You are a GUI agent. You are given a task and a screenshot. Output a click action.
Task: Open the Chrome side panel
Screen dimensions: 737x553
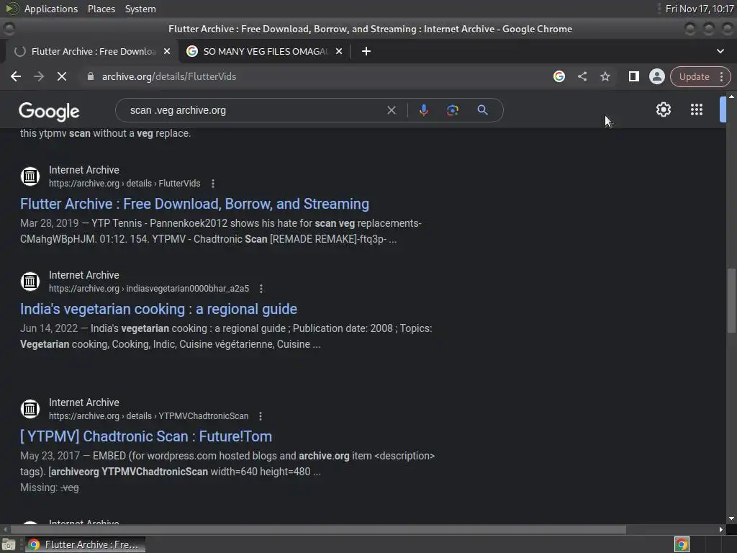click(633, 76)
